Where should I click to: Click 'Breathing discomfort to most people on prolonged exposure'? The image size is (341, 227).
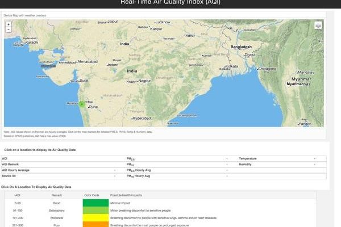(x=149, y=225)
